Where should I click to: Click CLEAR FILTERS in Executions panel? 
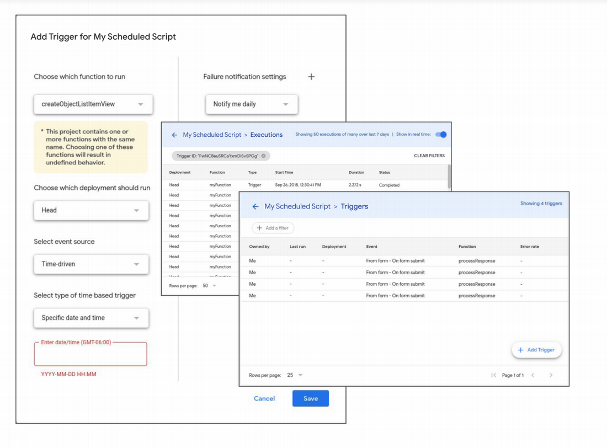pyautogui.click(x=429, y=156)
